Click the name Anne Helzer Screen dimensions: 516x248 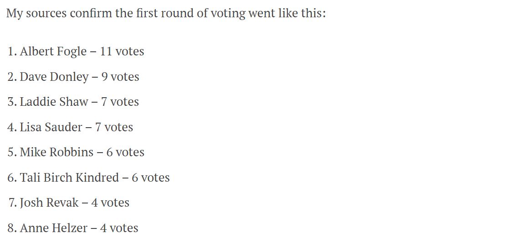click(x=53, y=228)
